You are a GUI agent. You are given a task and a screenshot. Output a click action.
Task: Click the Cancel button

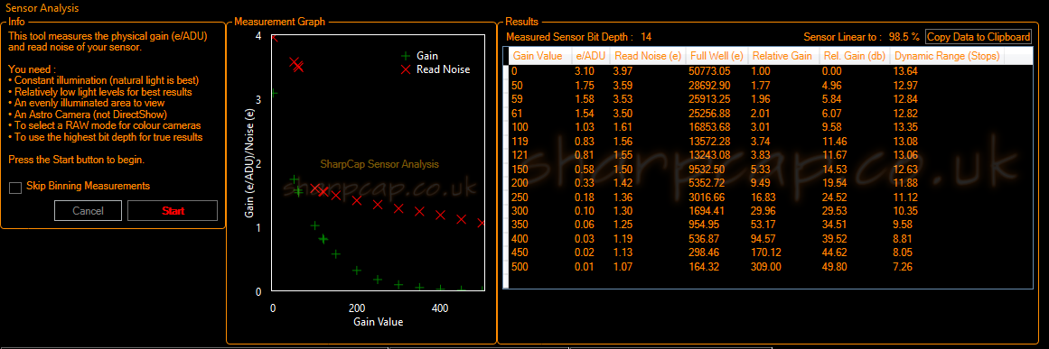pos(88,211)
